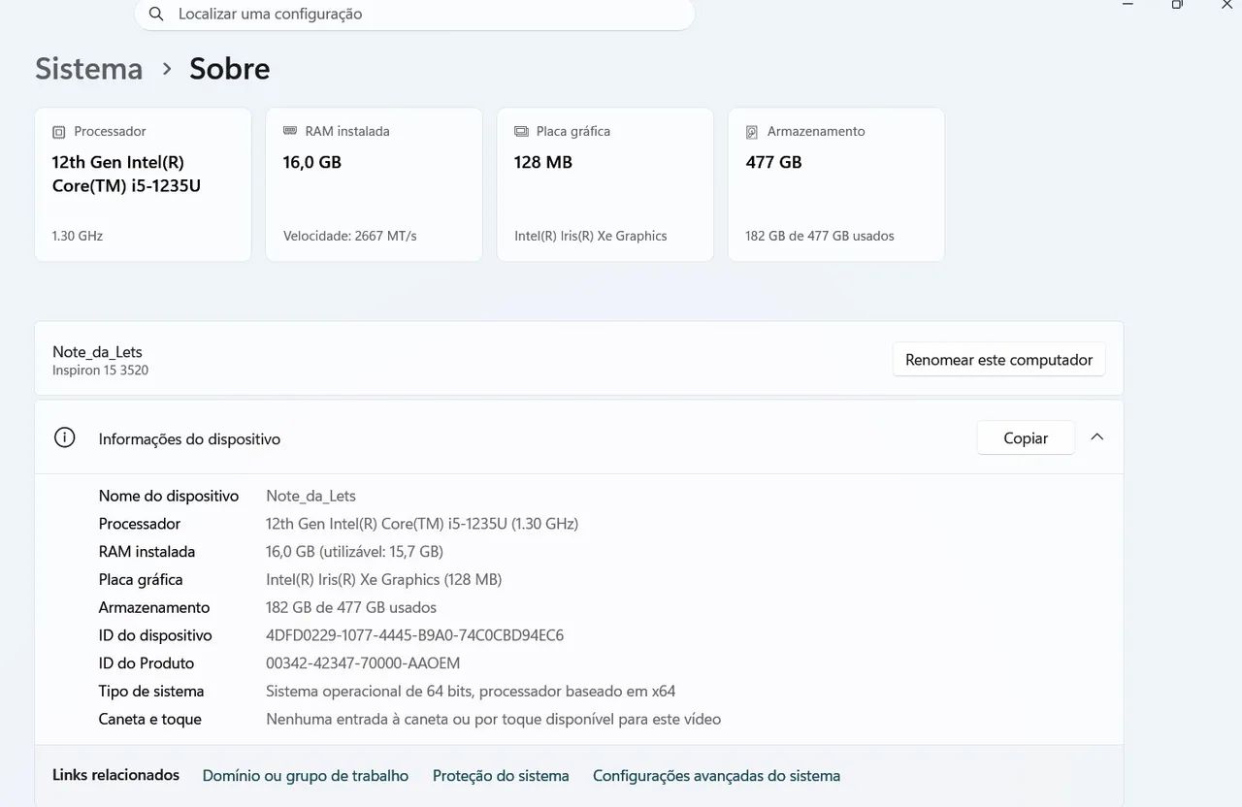Click the 128 MB graphics card value
Image resolution: width=1242 pixels, height=807 pixels.
[543, 162]
